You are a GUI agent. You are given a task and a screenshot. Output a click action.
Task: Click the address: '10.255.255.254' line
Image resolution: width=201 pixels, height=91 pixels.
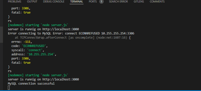[34, 54]
